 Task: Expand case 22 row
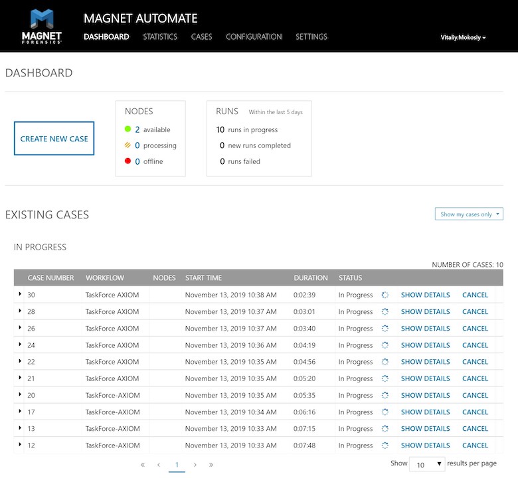click(20, 360)
